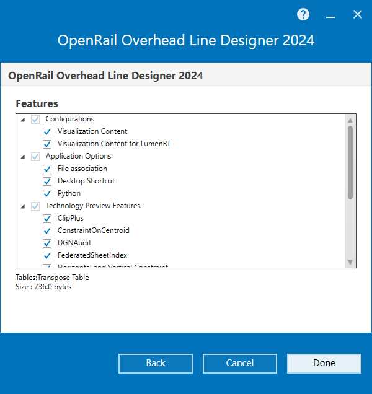Image resolution: width=372 pixels, height=394 pixels.
Task: Select the ConstraintOnCentroid label
Action: tap(94, 230)
